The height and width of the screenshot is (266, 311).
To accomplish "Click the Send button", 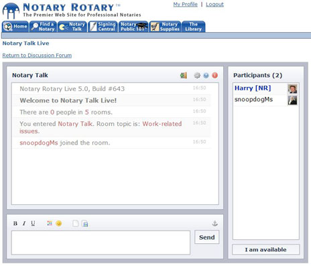I will coord(207,237).
